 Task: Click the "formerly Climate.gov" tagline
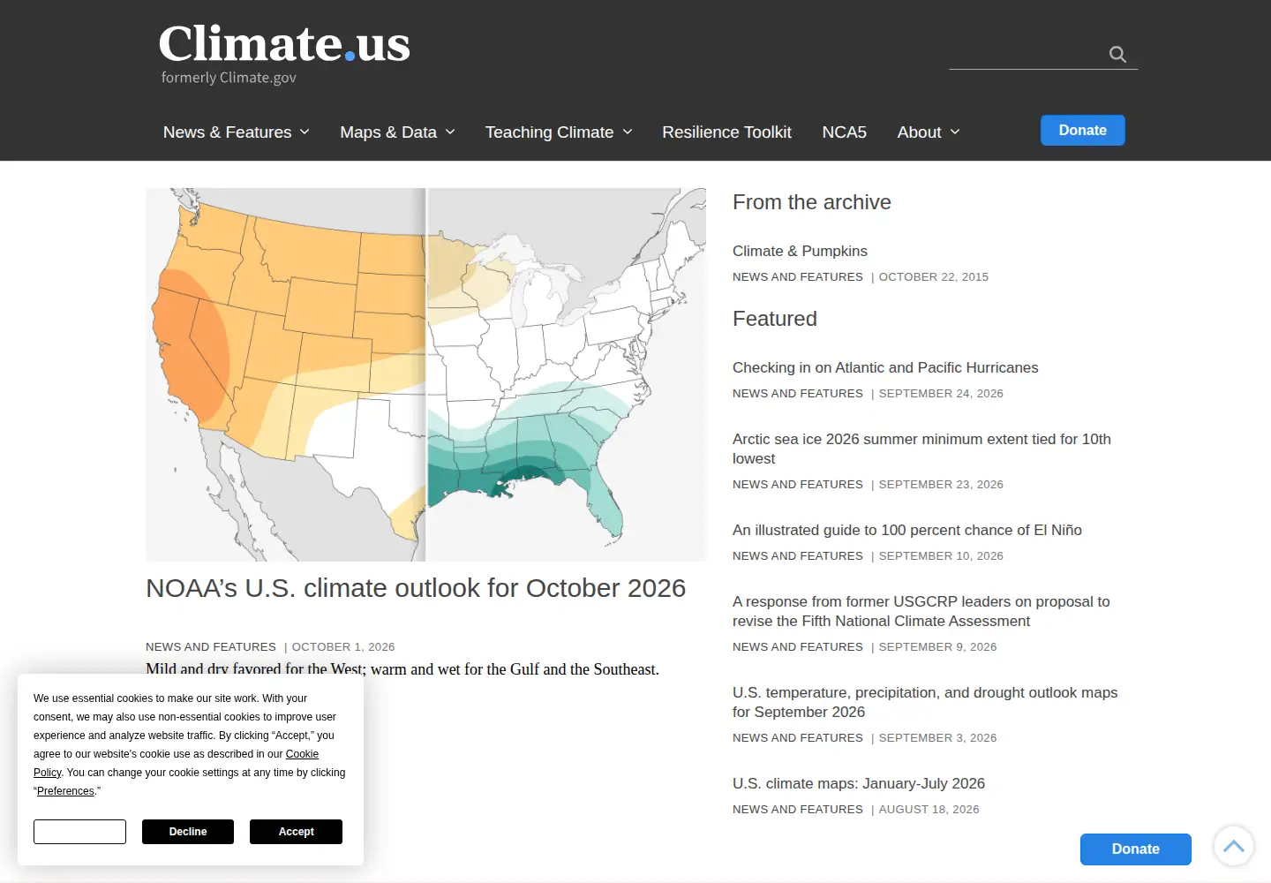(x=229, y=78)
